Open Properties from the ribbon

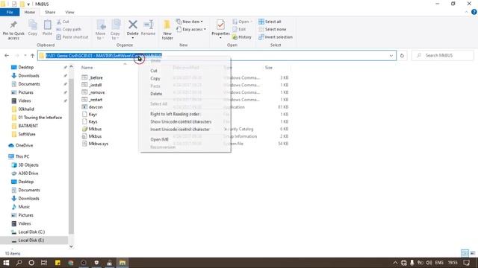[220, 29]
